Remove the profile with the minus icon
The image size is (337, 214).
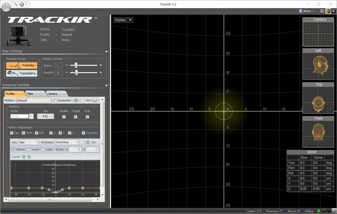tap(89, 100)
